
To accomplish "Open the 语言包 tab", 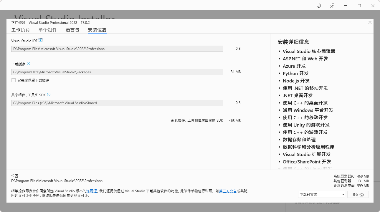I will pyautogui.click(x=72, y=30).
